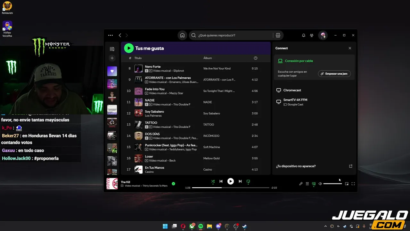Open the mini player icon
This screenshot has height=231, width=410.
[347, 184]
